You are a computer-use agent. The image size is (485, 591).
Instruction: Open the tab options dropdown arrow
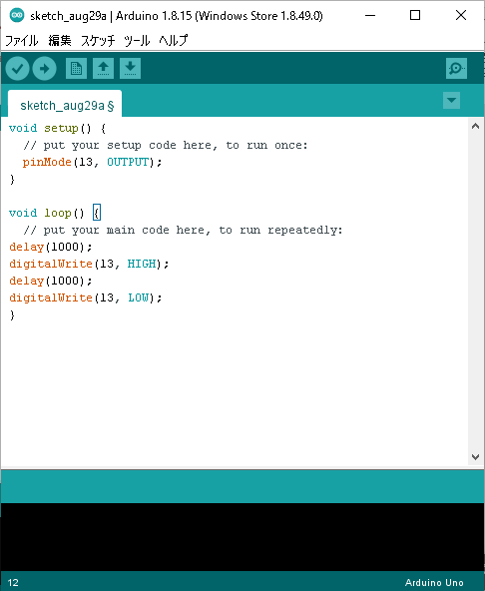point(451,101)
